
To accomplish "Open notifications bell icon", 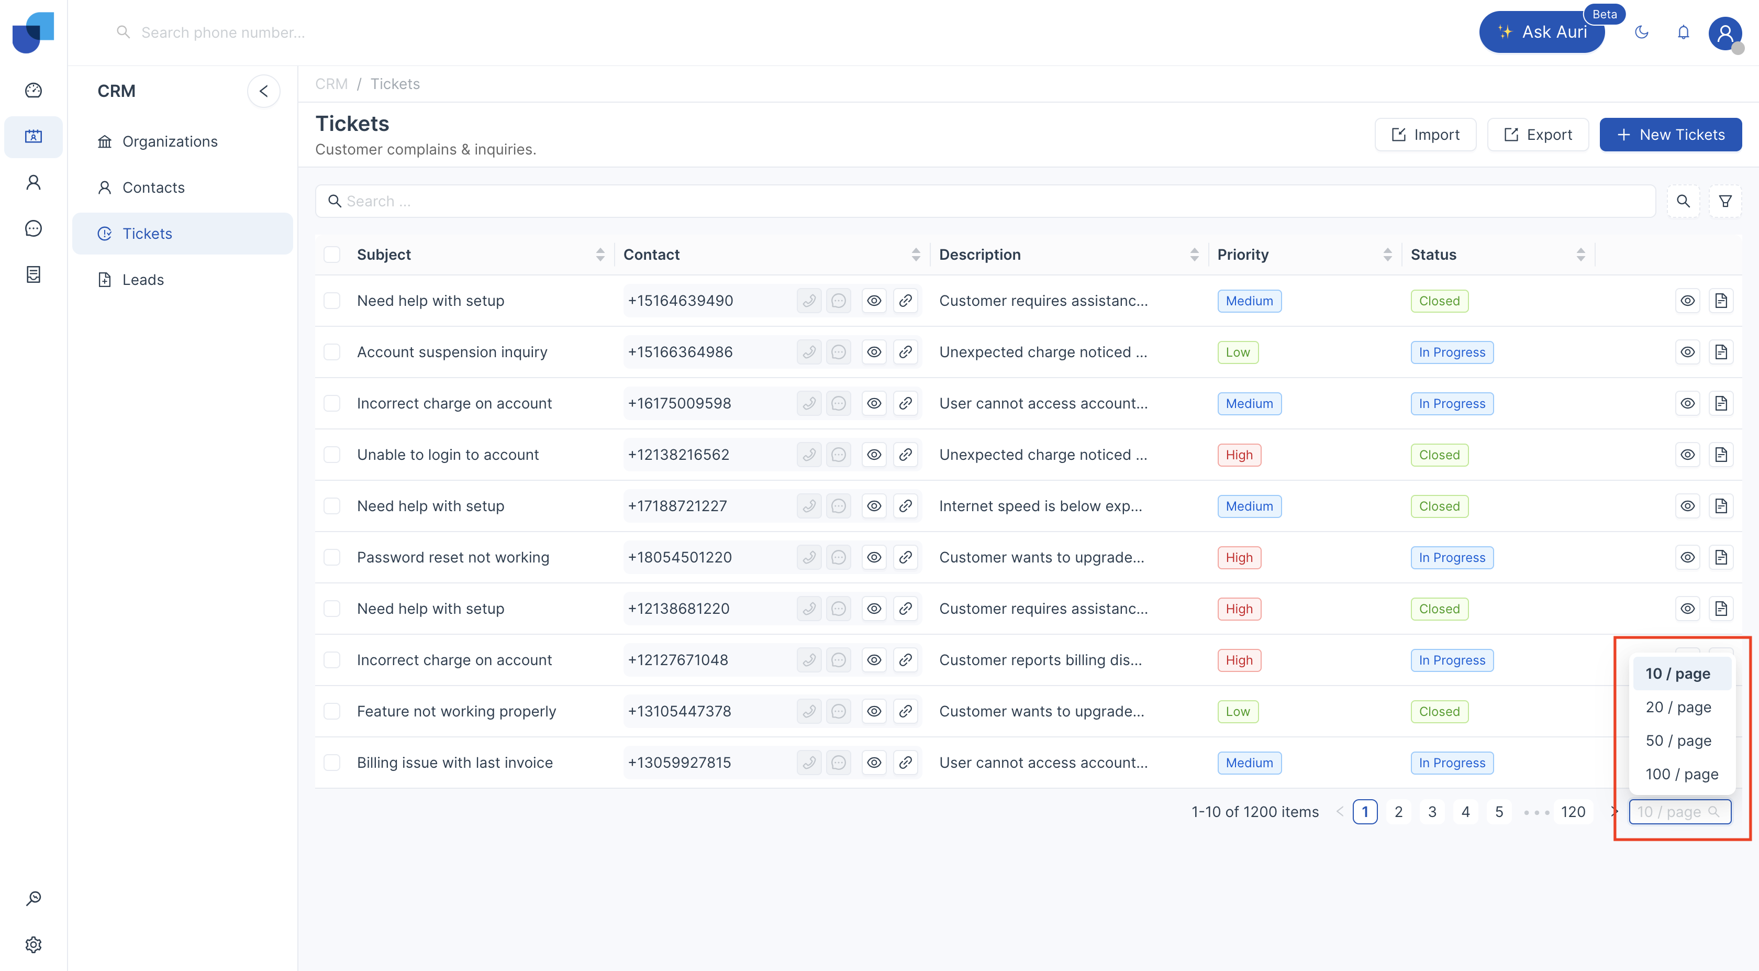I will 1683,32.
